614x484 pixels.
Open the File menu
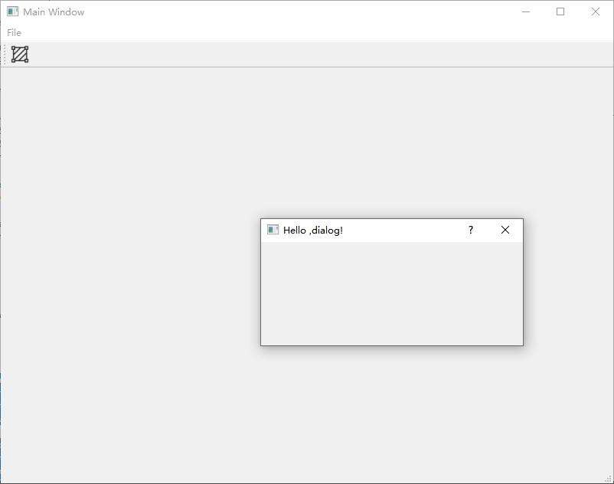coord(14,32)
